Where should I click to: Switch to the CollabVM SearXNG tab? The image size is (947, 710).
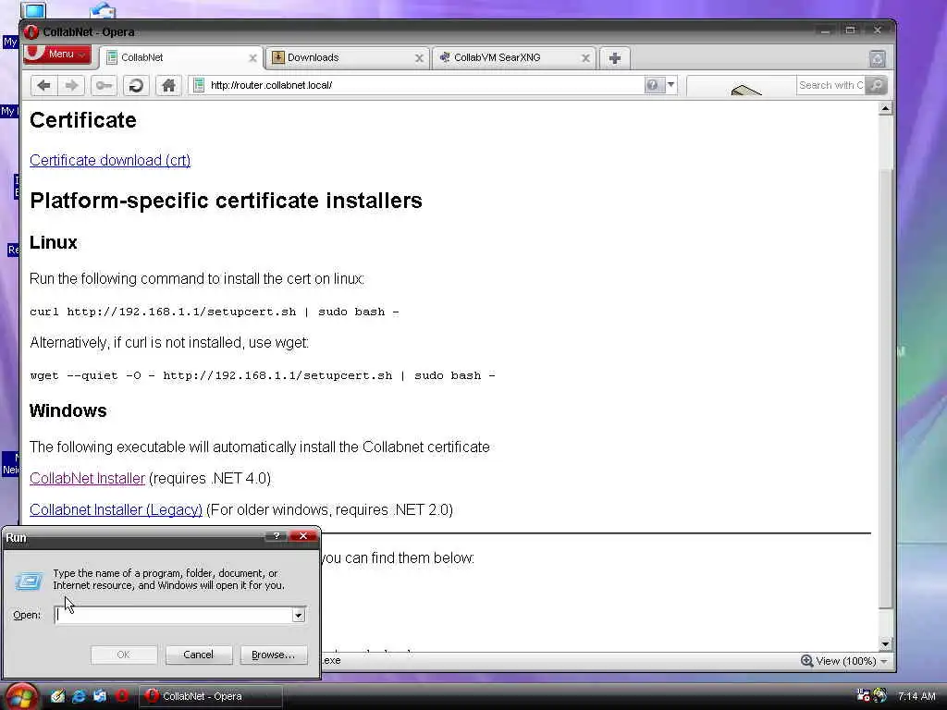coord(514,57)
